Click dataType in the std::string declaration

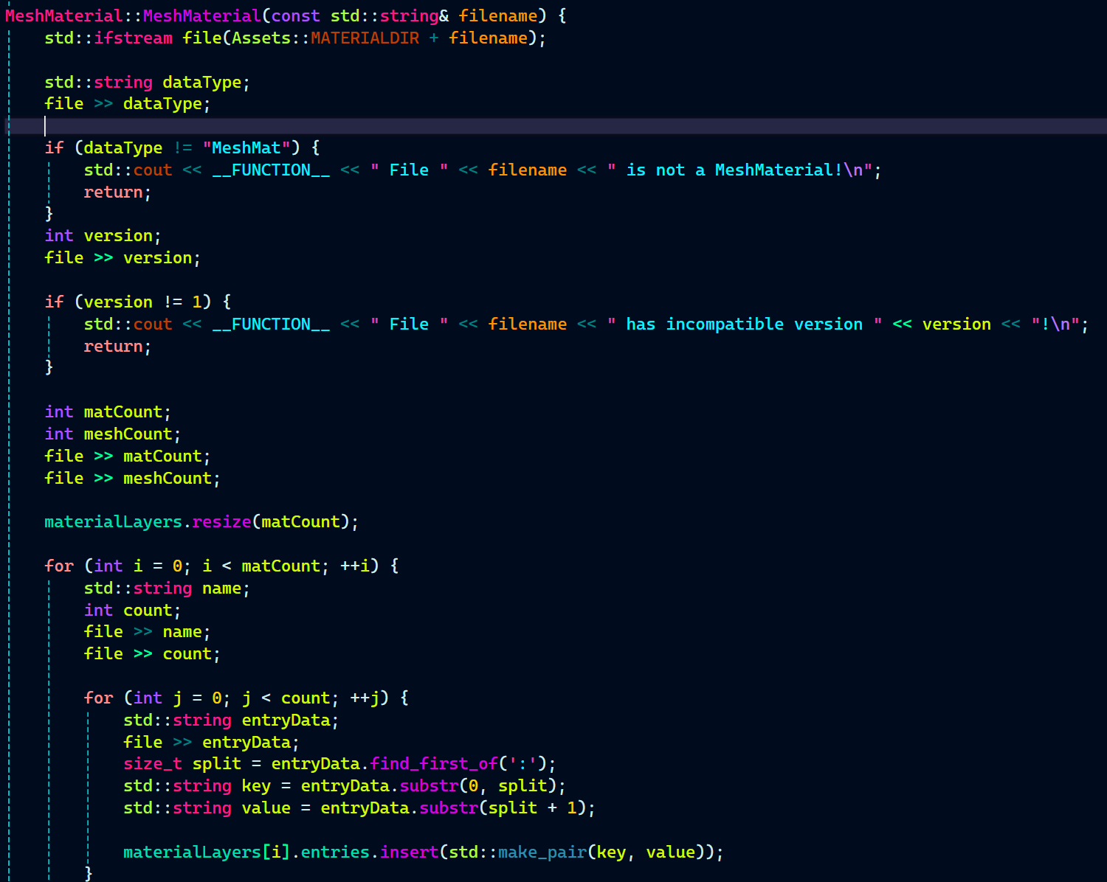point(201,83)
